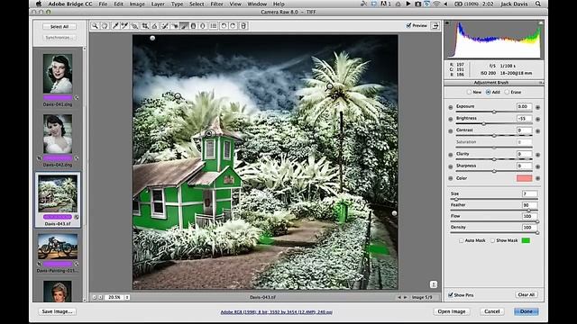Toggle highlight clipping warning in histogram
The width and height of the screenshot is (577, 324).
coord(541,22)
